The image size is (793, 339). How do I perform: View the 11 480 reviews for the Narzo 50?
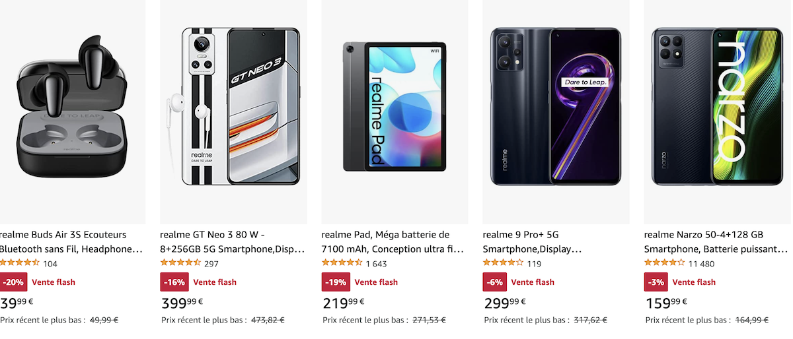pyautogui.click(x=701, y=264)
